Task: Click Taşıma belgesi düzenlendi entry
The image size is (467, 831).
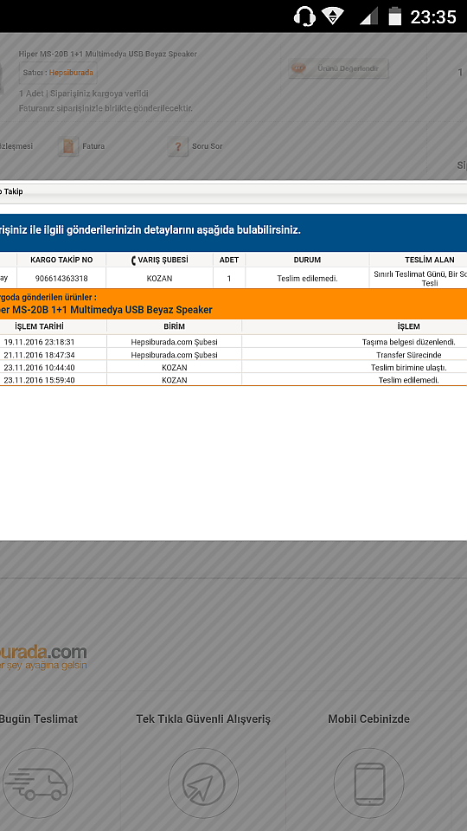Action: [x=408, y=342]
